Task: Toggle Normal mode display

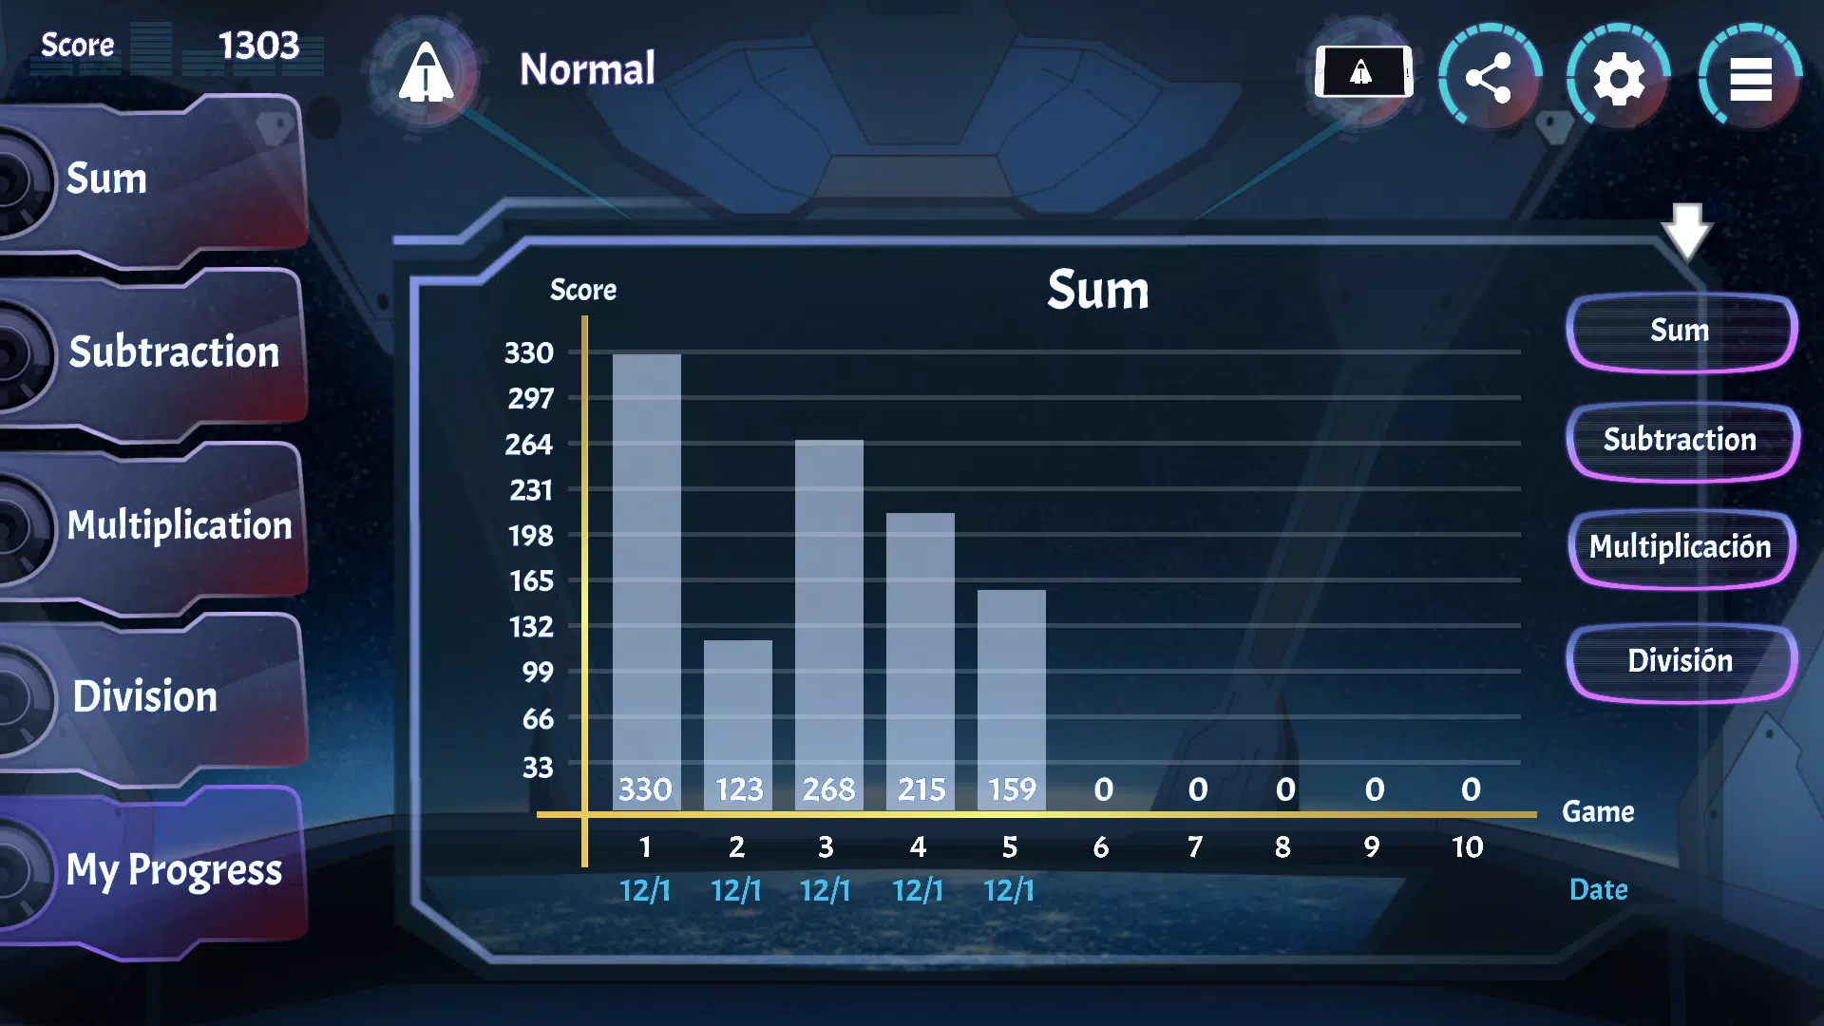Action: (x=426, y=71)
